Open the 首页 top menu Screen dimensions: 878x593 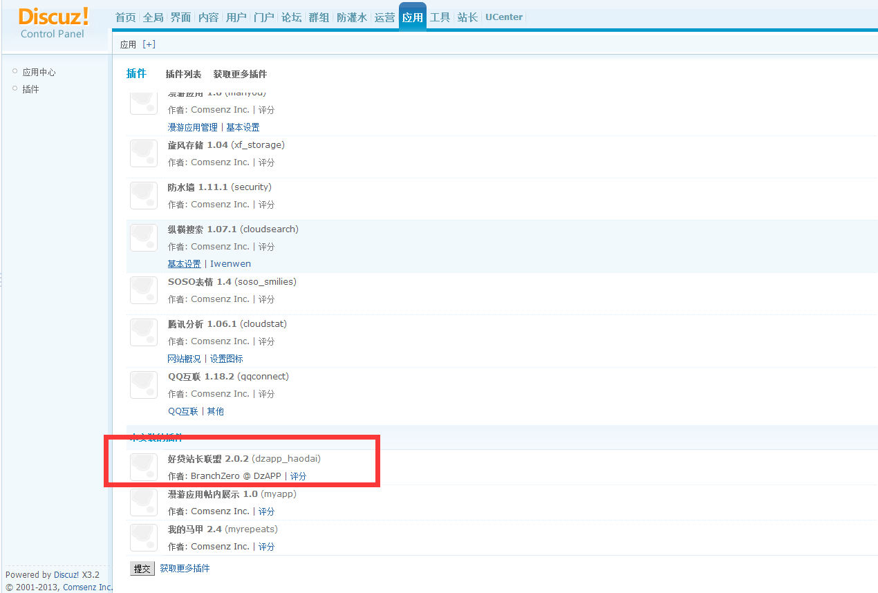tap(125, 17)
